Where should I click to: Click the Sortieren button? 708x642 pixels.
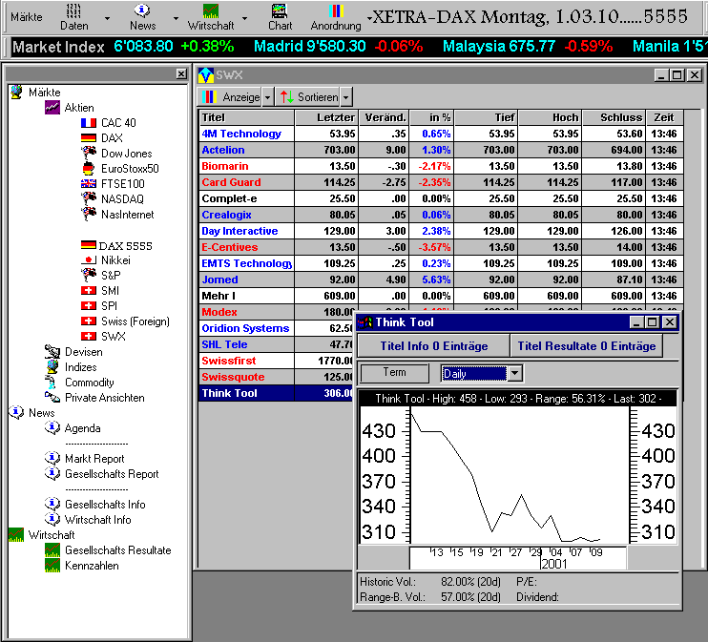[308, 97]
